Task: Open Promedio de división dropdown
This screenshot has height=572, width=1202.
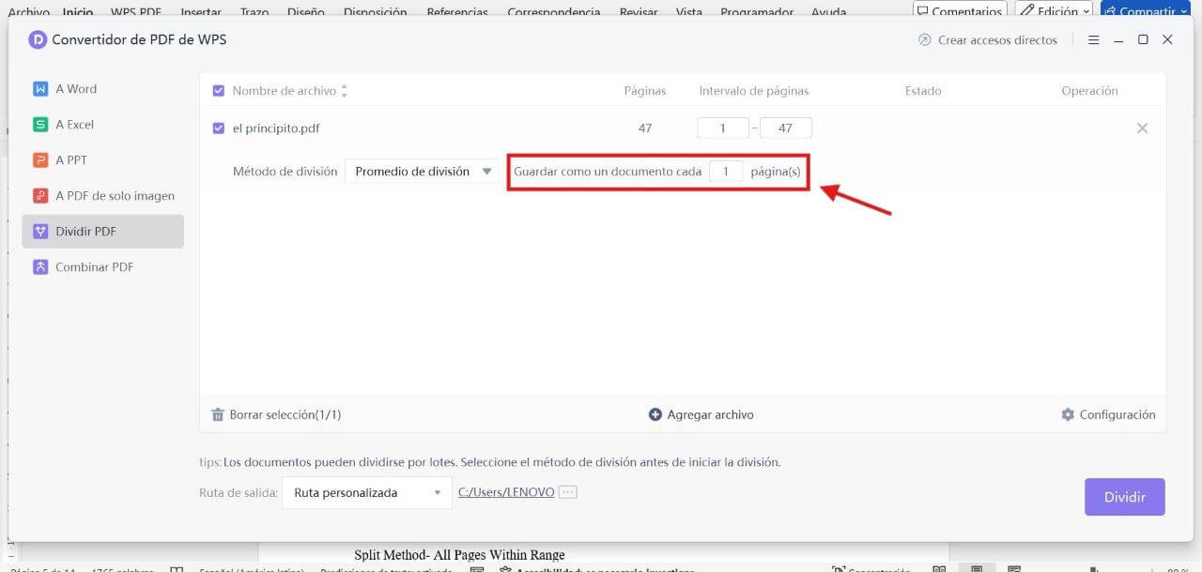Action: 422,172
